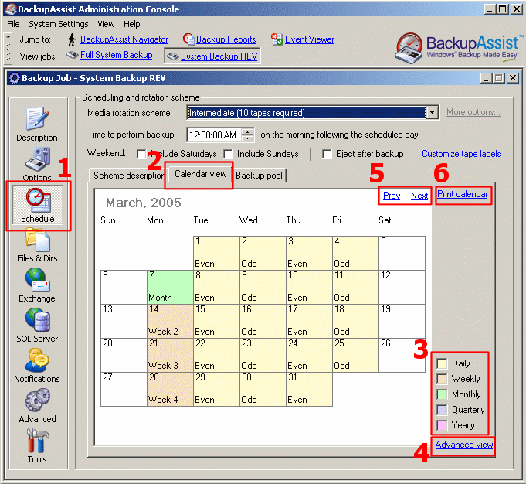The image size is (526, 484).
Task: Open BackupAssist Navigator link
Action: 124,39
